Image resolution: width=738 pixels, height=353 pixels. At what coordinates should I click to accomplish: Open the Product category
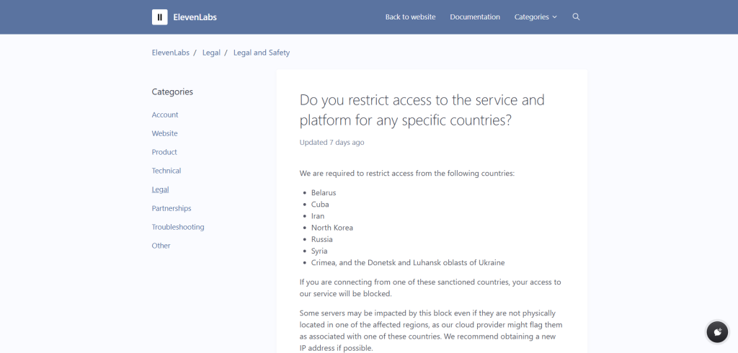(164, 152)
